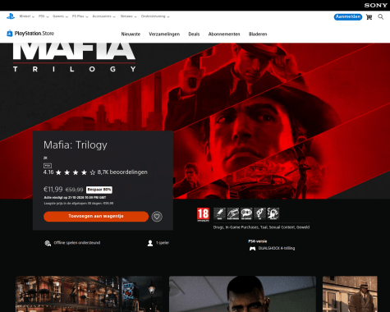This screenshot has width=390, height=312.
Task: Expand the Ondersteuning dropdown menu
Action: (x=155, y=16)
